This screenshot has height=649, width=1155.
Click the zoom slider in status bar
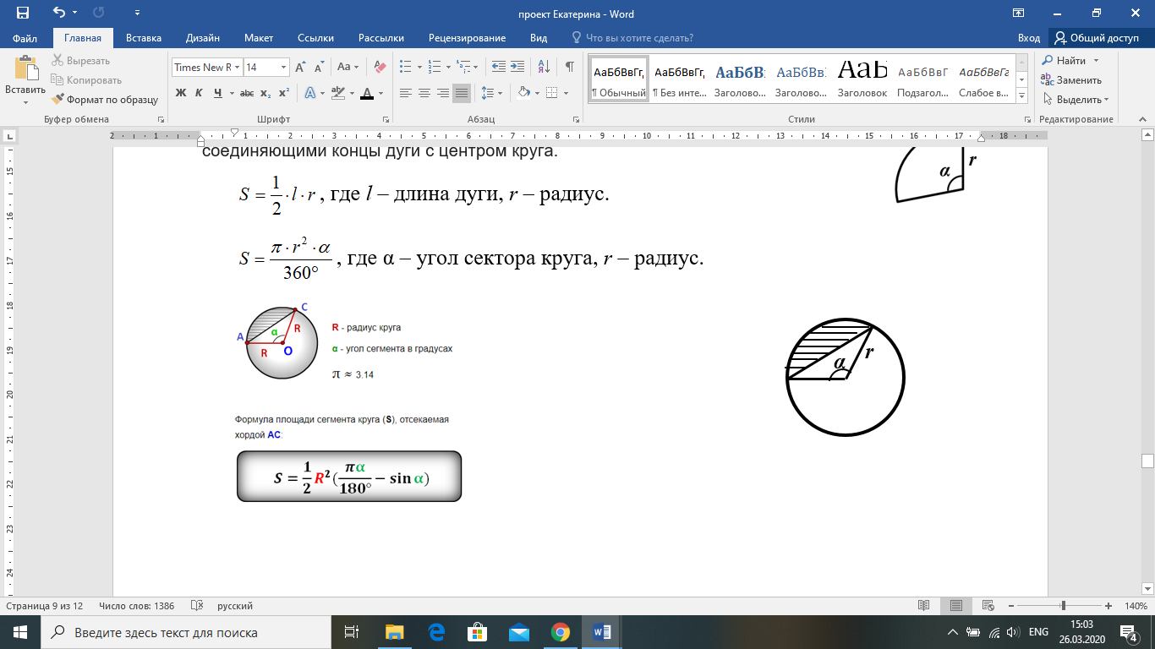(1063, 606)
